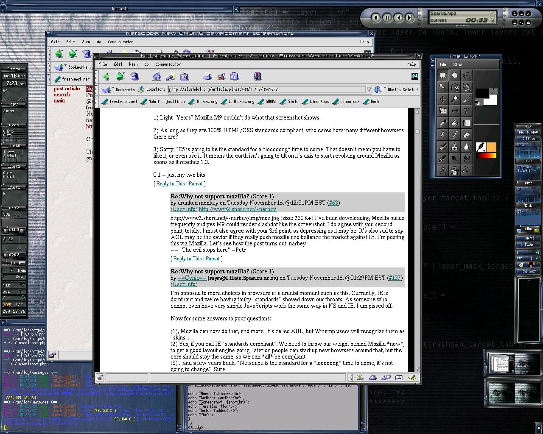Swap foreground and background colors in GIMP
543x434 pixels.
[495, 90]
